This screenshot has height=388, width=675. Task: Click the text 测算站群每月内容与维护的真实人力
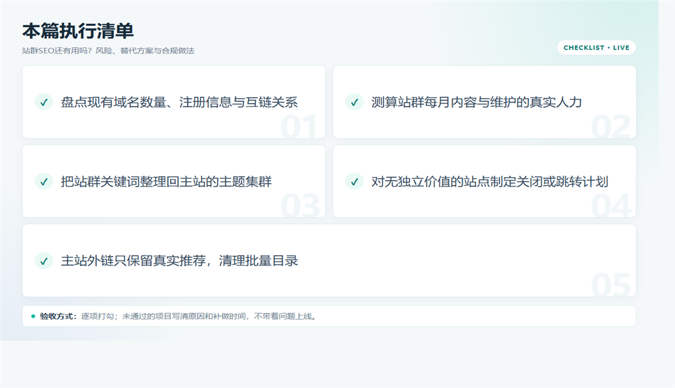tap(476, 102)
